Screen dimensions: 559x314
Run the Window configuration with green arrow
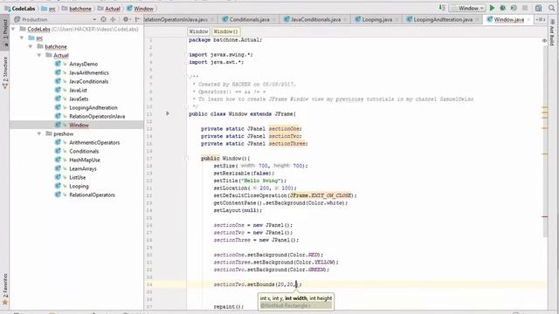(492, 8)
